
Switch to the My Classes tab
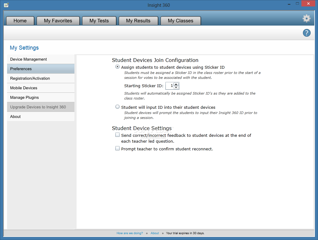tap(181, 21)
